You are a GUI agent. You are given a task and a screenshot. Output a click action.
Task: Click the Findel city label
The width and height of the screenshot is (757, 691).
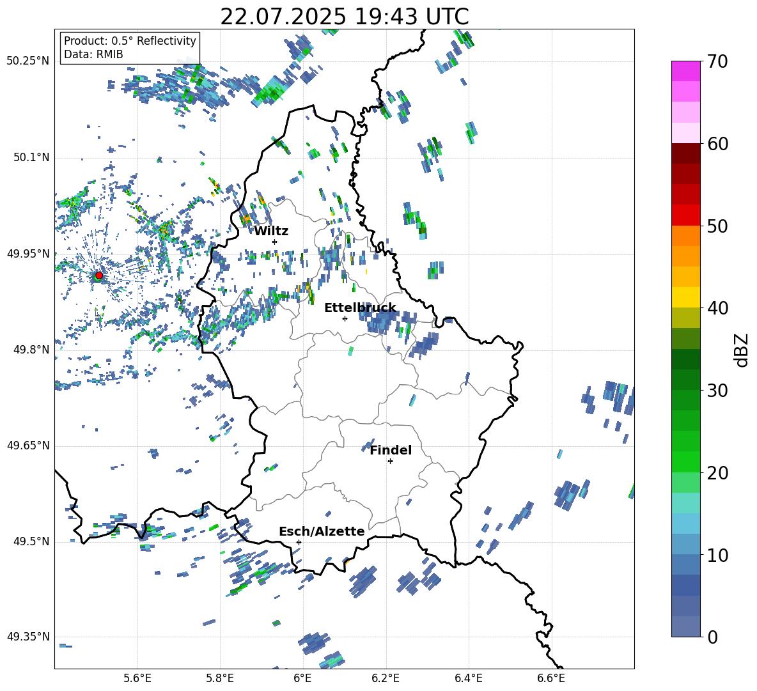[391, 450]
